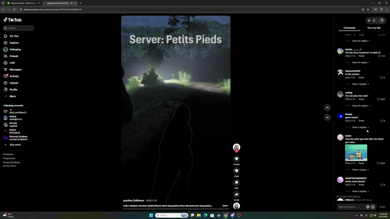Expand View 19 replies
The height and width of the screenshot is (219, 390).
tap(361, 62)
